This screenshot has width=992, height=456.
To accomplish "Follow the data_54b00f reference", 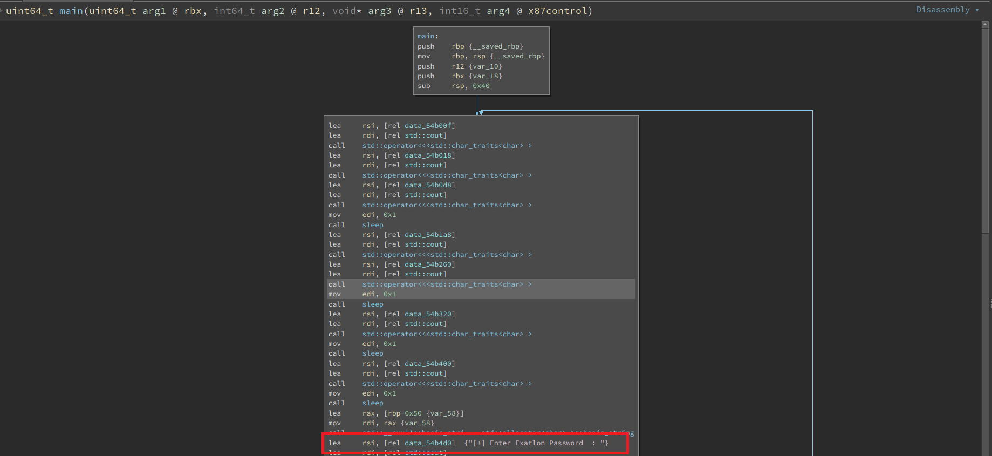I will [x=428, y=126].
